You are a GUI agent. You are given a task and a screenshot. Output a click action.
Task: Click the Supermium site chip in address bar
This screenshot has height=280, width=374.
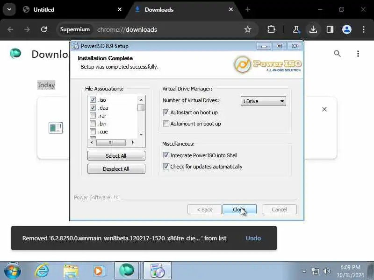pos(75,29)
